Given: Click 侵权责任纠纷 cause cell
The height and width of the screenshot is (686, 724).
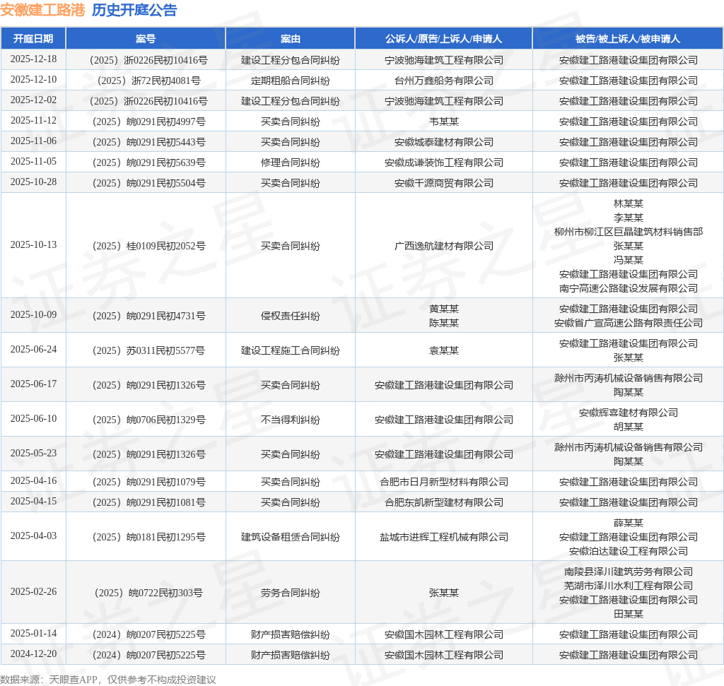Looking at the screenshot, I should (x=291, y=316).
